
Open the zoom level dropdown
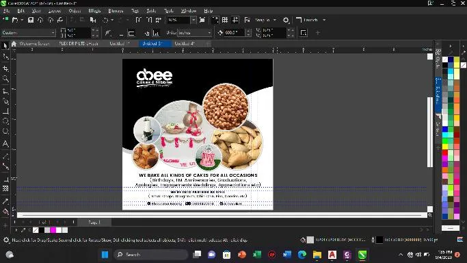click(x=194, y=20)
